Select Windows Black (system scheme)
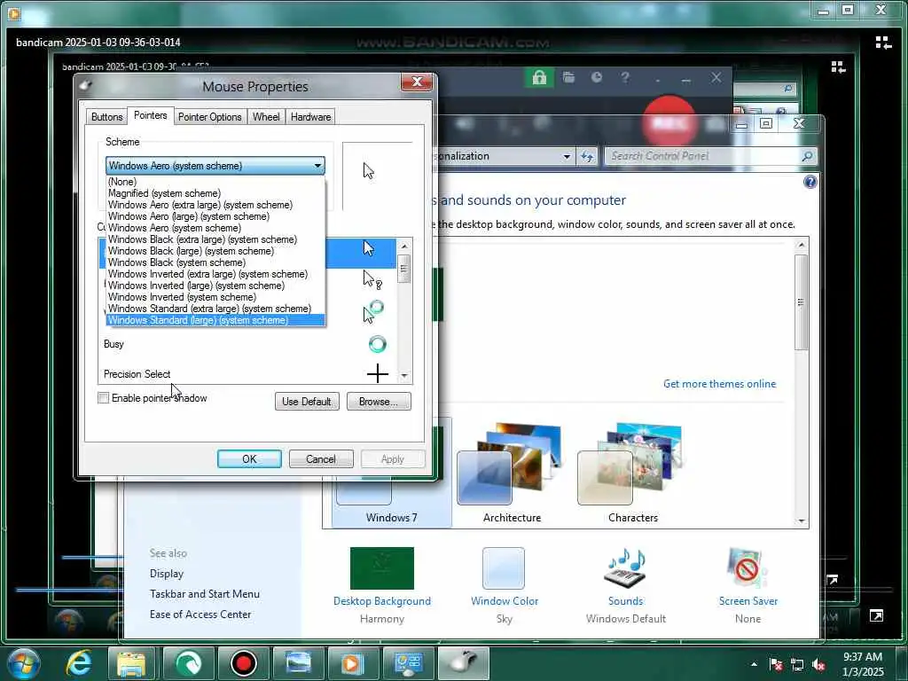 point(215,262)
